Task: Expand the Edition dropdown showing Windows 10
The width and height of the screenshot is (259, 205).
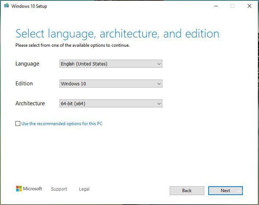Action: (x=111, y=84)
